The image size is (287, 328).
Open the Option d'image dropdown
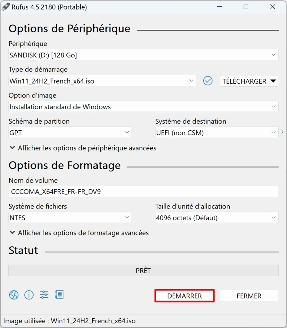pos(143,106)
